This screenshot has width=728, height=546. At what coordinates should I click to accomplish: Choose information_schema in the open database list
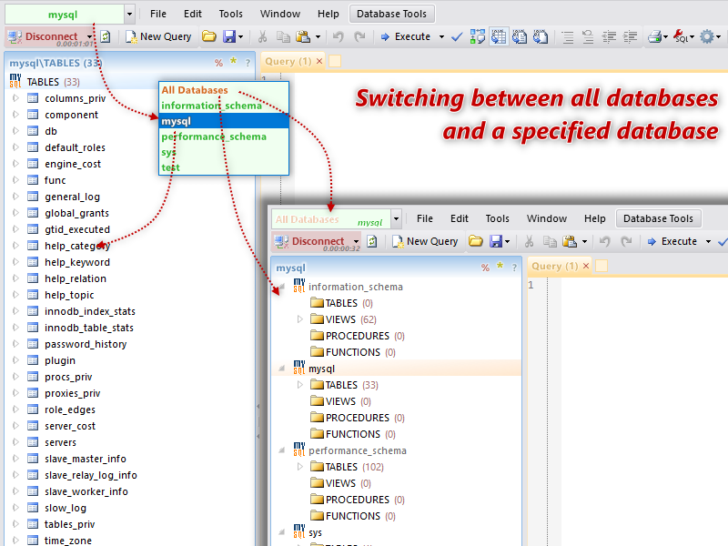pos(224,106)
